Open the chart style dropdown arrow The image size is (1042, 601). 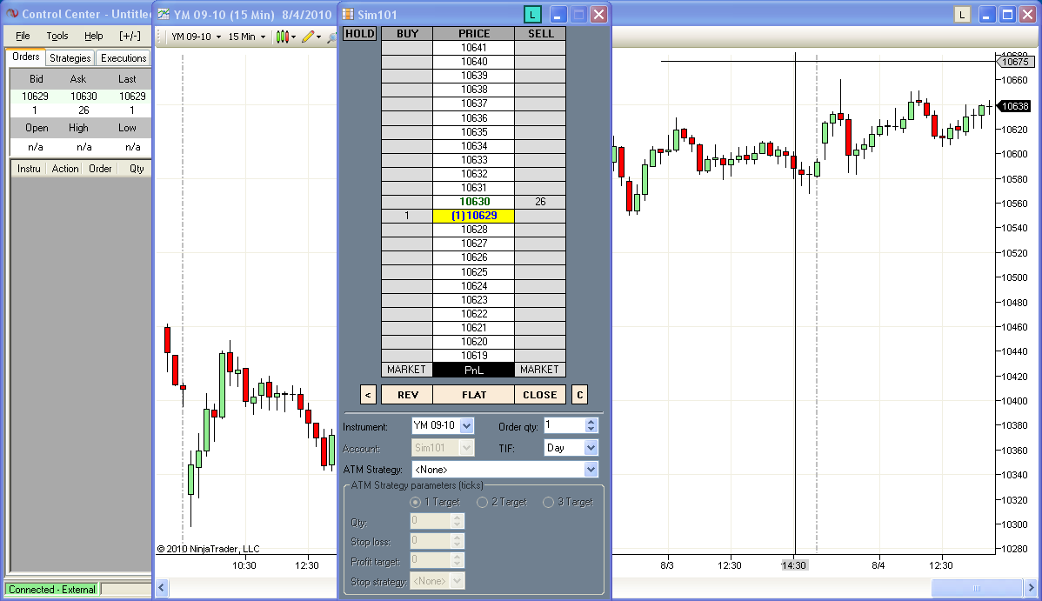point(294,37)
